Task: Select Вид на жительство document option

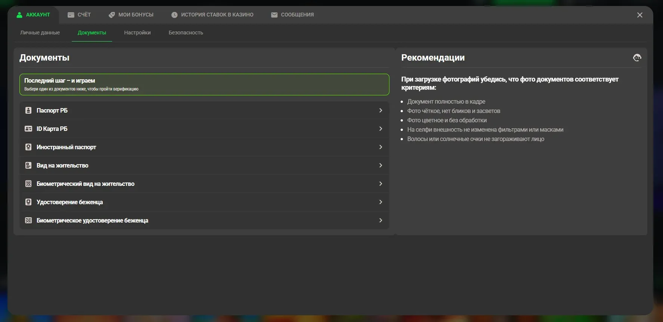Action: (x=204, y=165)
